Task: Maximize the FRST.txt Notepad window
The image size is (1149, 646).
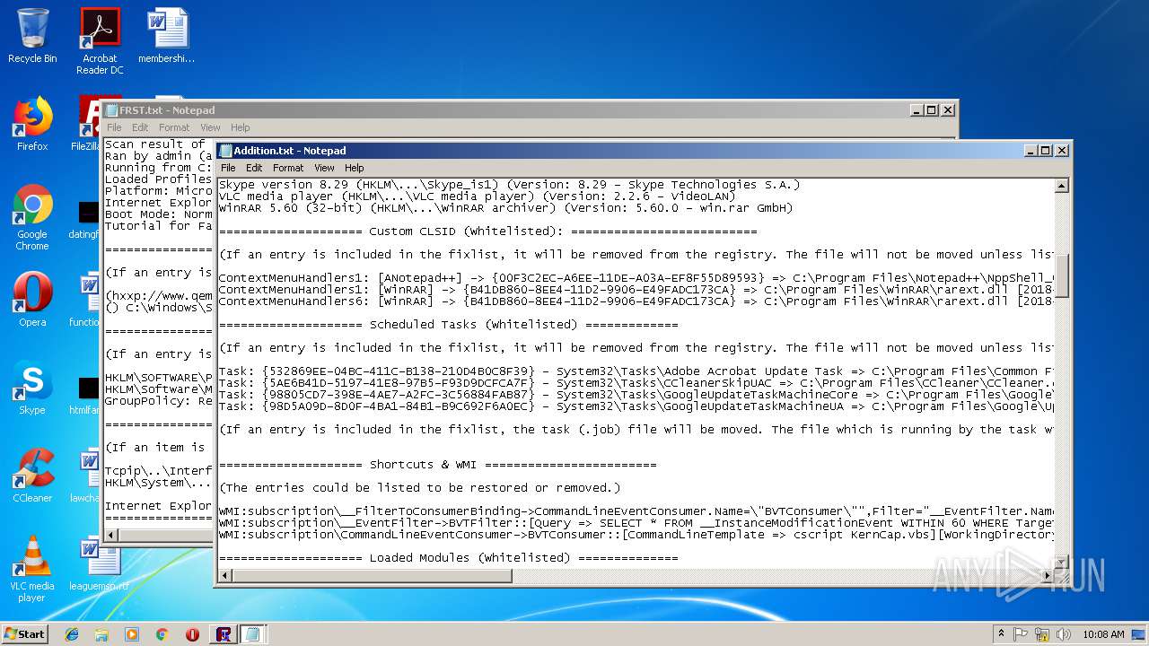Action: point(932,110)
